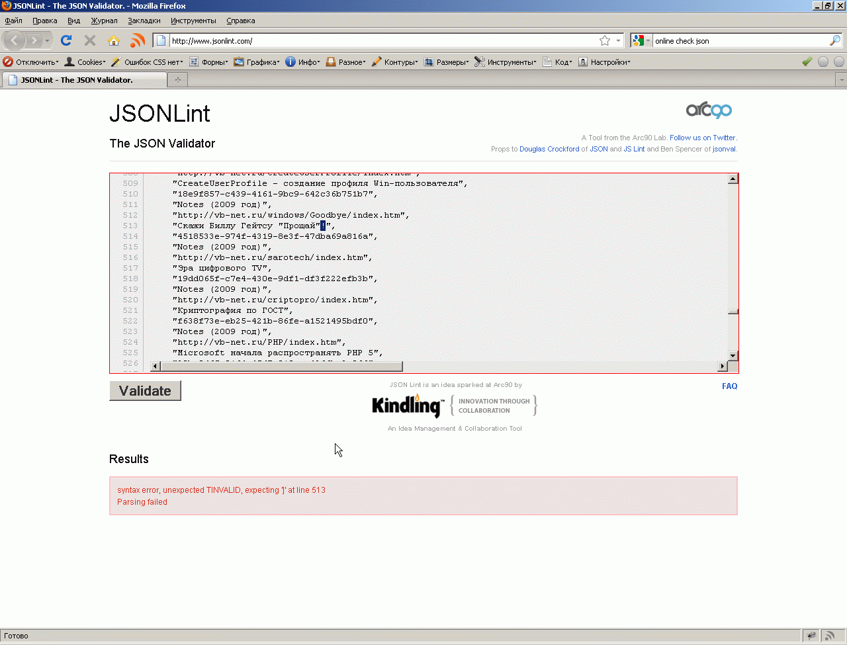This screenshot has height=645, width=847.
Task: Go to the Home page icon
Action: point(114,41)
